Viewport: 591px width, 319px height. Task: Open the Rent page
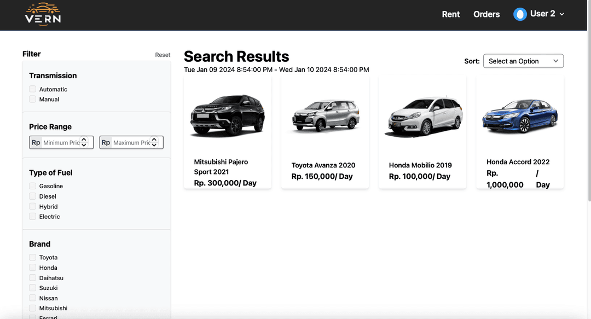tap(450, 14)
